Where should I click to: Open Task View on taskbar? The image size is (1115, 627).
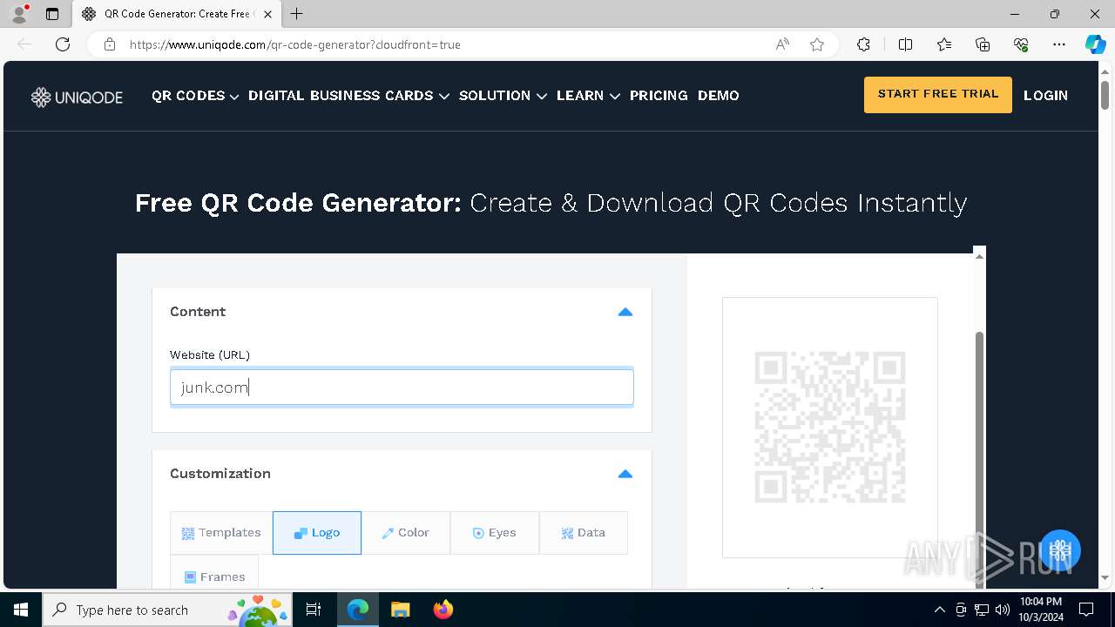314,610
